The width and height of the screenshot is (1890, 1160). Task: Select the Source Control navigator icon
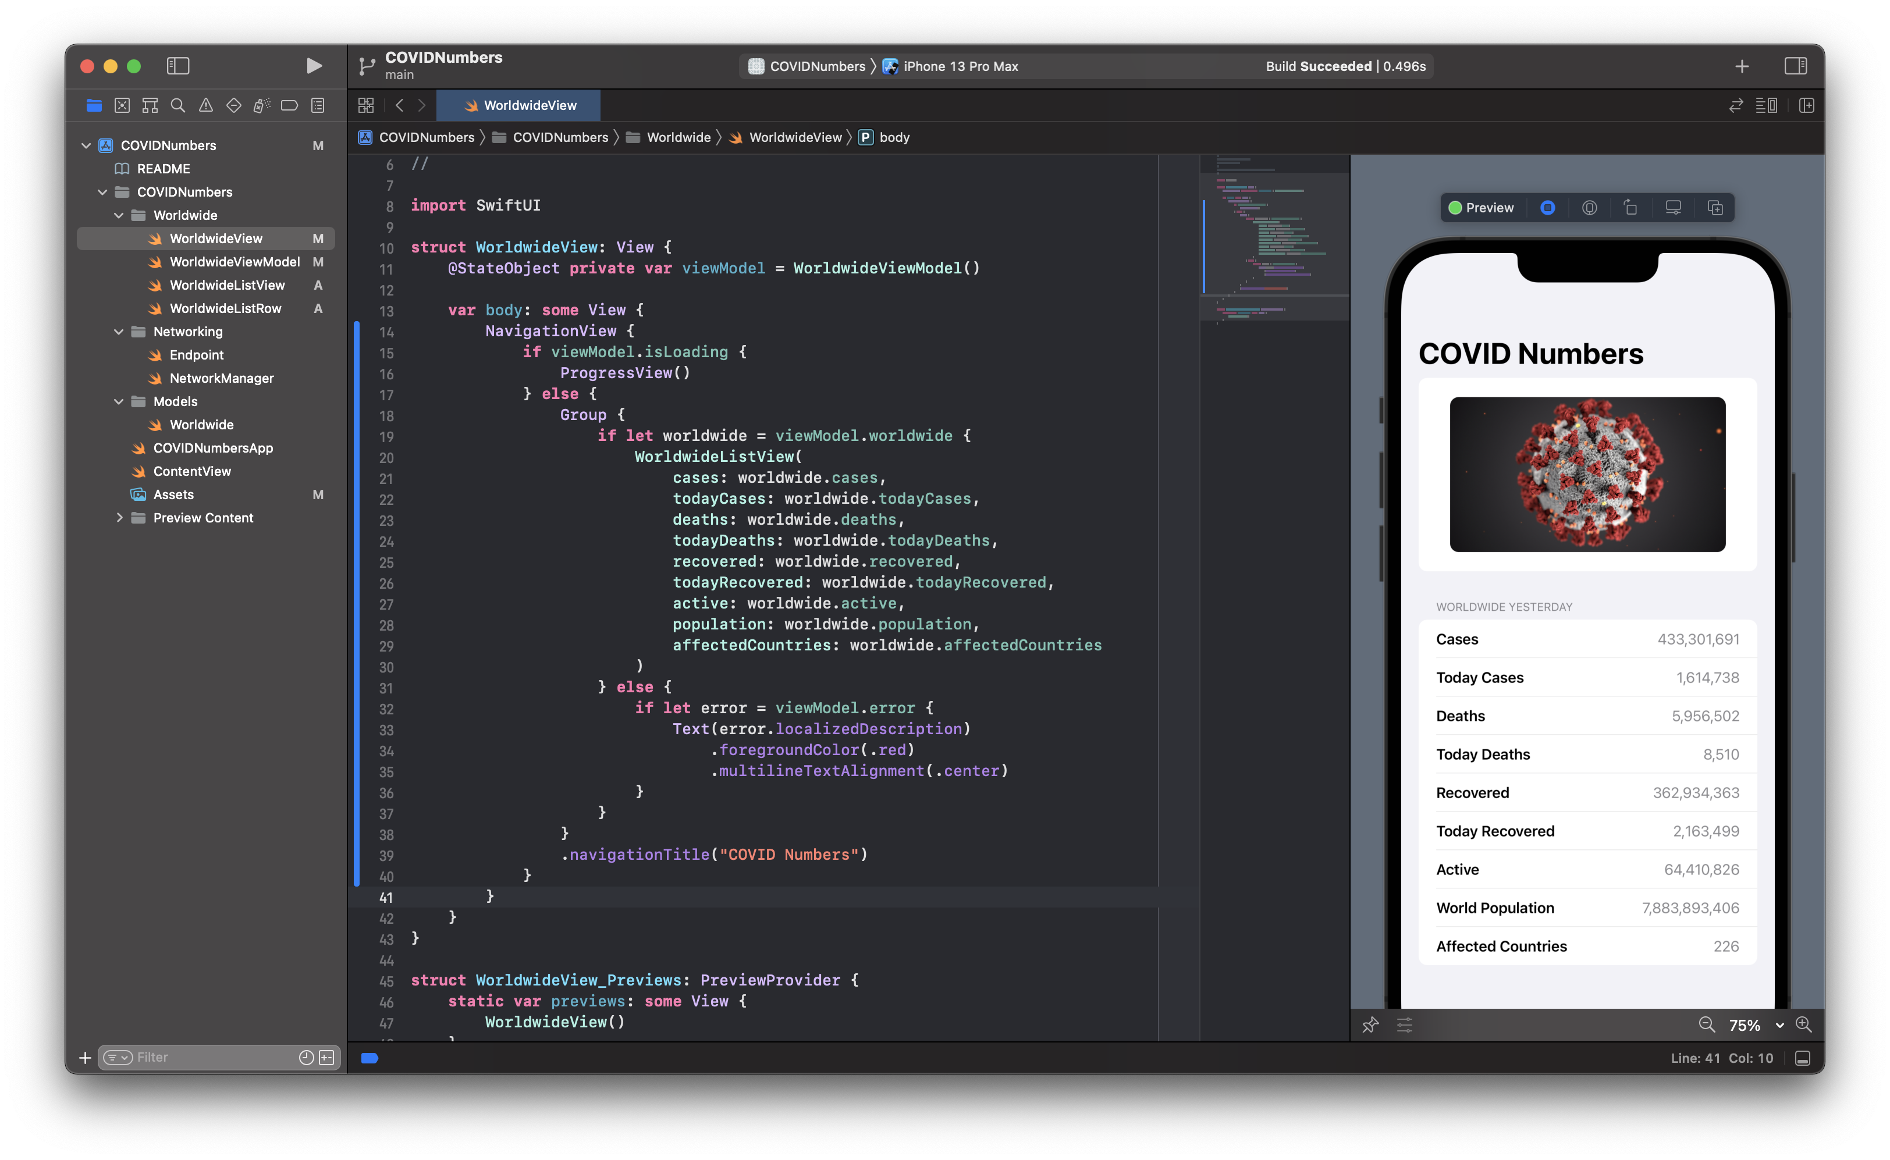pyautogui.click(x=122, y=106)
